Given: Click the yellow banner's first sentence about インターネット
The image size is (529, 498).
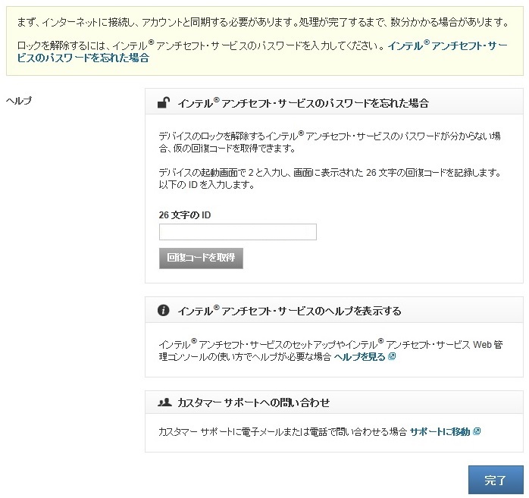Looking at the screenshot, I should [x=264, y=20].
